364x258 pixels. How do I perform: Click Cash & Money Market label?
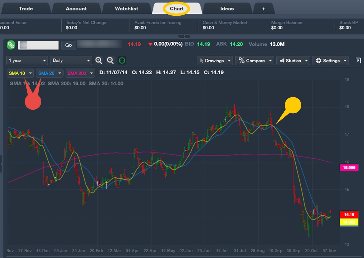(x=225, y=22)
